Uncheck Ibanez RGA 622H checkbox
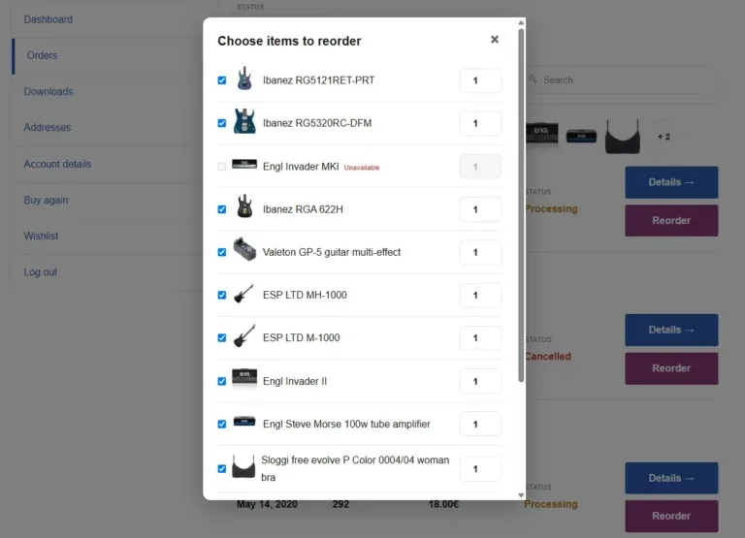This screenshot has height=538, width=745. [222, 209]
